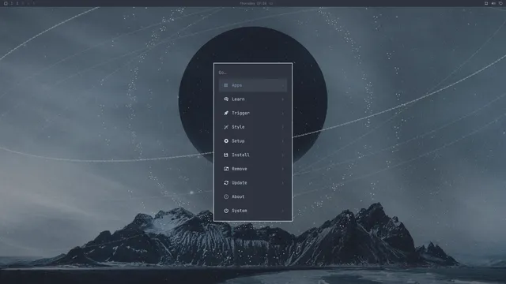506x284 pixels.
Task: Focus the "Go…" search field
Action: (253, 73)
